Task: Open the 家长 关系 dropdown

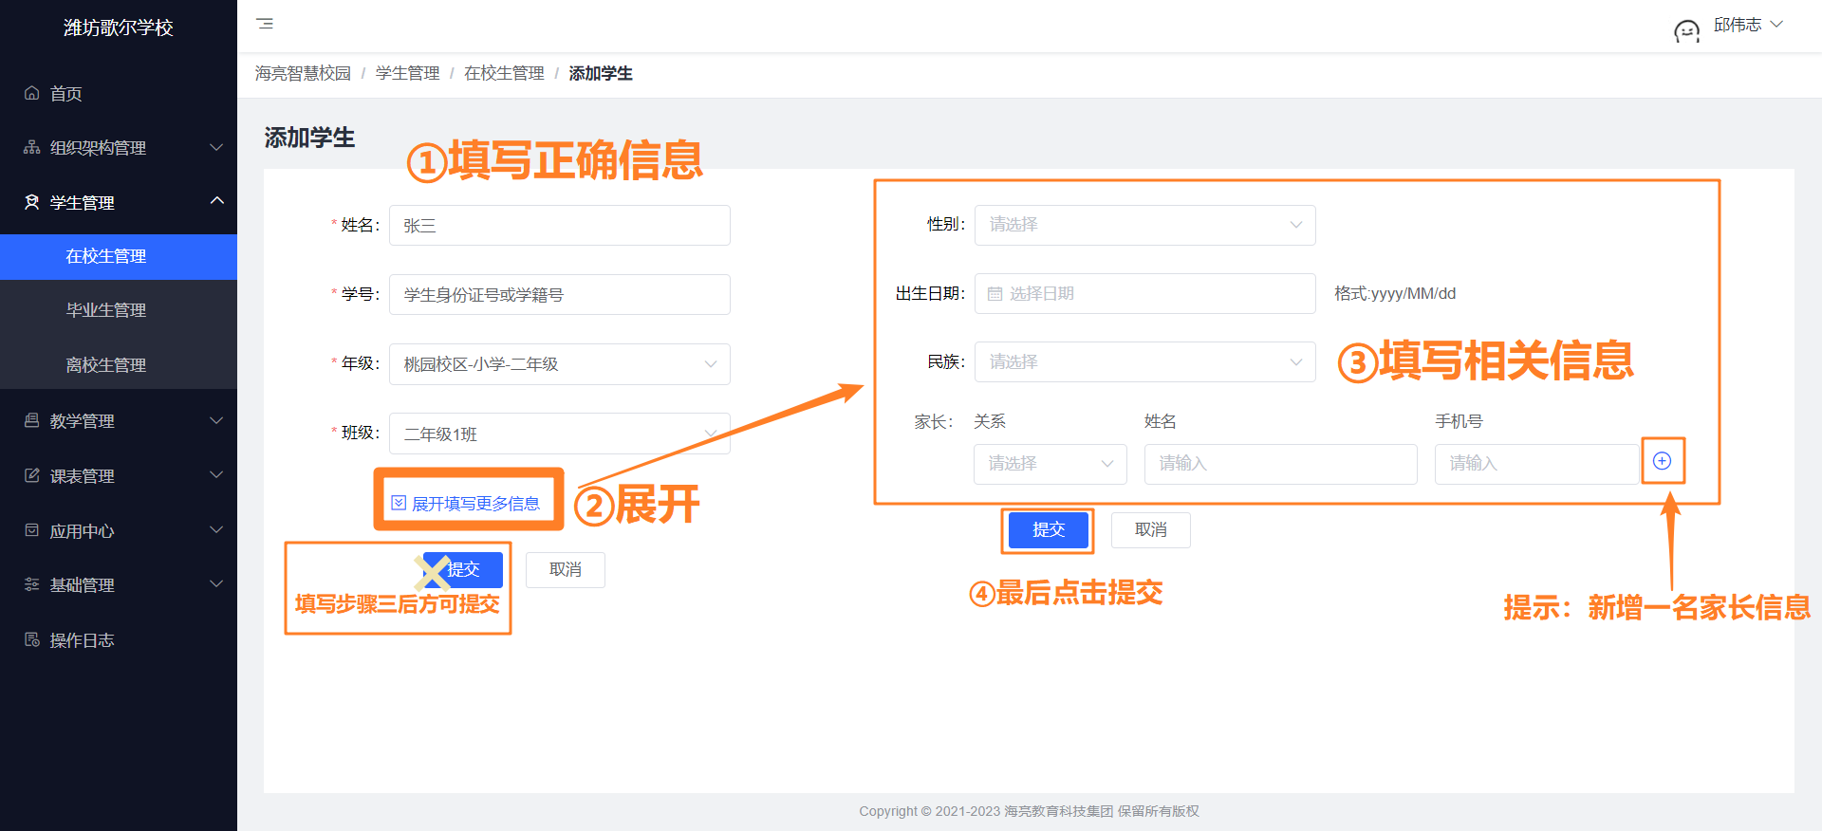Action: click(1050, 464)
